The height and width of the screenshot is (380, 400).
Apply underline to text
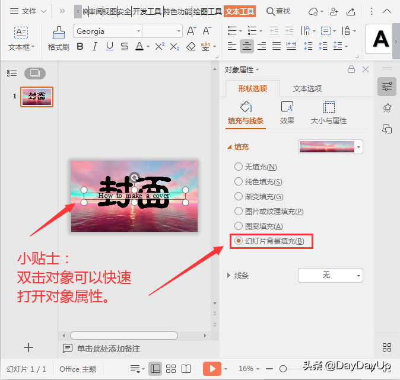110,46
